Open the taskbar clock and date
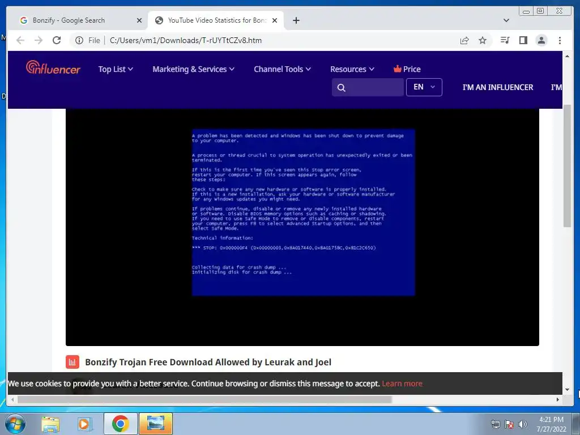Image resolution: width=580 pixels, height=435 pixels. 551,424
